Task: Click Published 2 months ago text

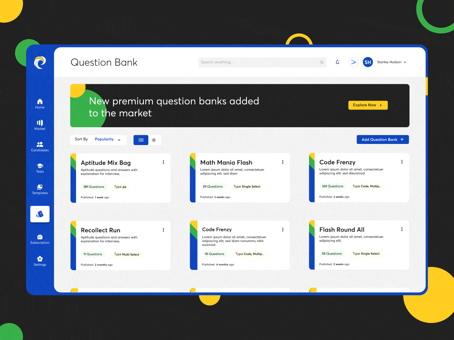Action: (96, 265)
